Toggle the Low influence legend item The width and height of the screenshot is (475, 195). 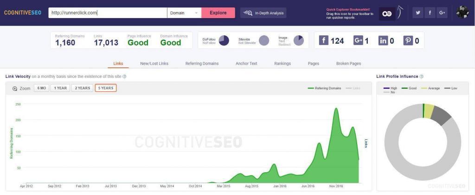(451, 88)
